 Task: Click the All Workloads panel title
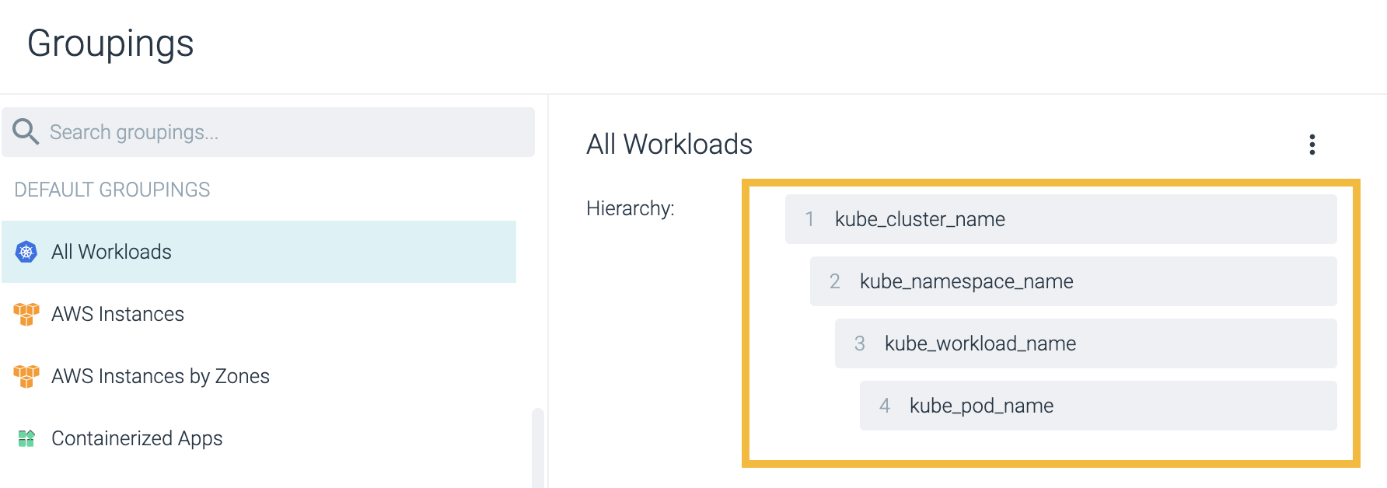[x=669, y=145]
